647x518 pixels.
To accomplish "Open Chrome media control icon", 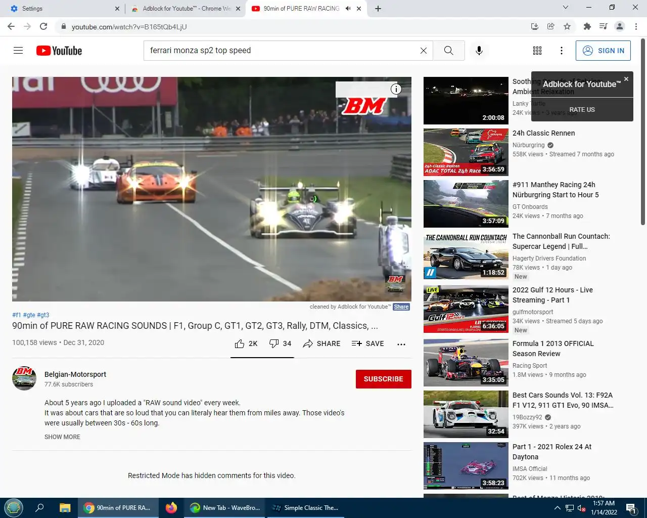I will [x=603, y=26].
